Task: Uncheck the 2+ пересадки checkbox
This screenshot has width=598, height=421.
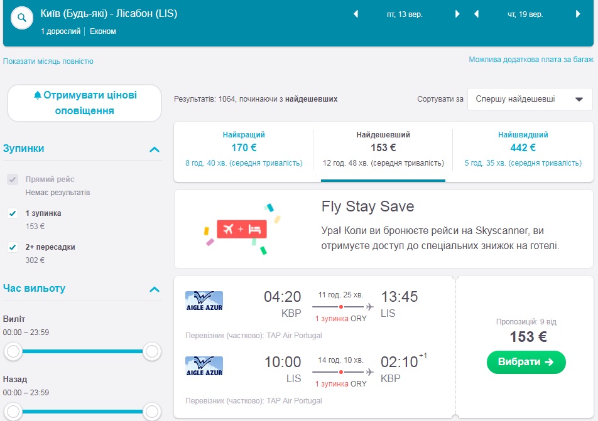Action: pyautogui.click(x=13, y=247)
